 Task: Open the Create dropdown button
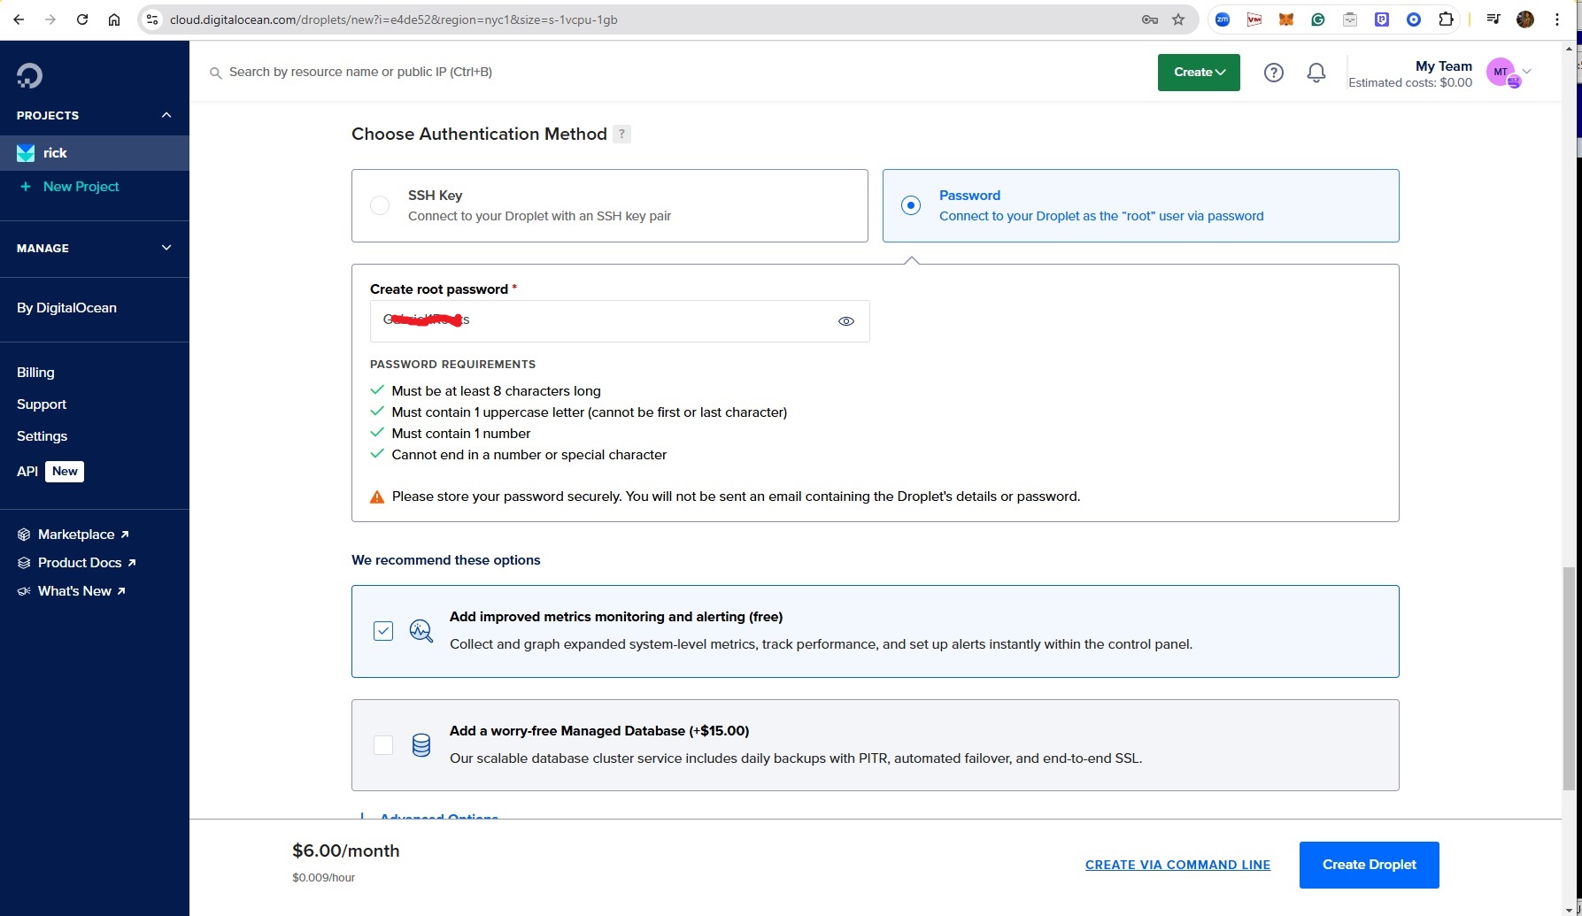pos(1199,73)
